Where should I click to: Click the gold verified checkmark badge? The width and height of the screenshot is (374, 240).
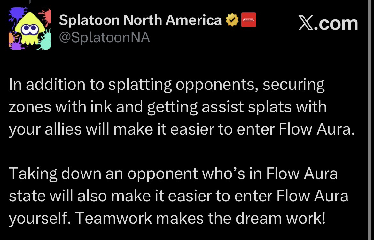pos(232,21)
